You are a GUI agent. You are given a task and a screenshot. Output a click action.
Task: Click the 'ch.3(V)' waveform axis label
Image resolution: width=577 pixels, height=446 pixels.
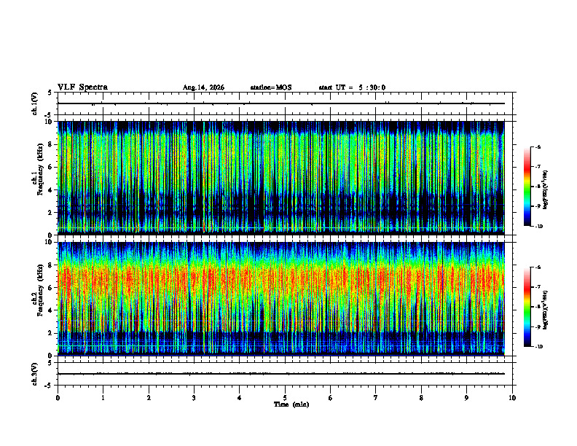point(35,374)
